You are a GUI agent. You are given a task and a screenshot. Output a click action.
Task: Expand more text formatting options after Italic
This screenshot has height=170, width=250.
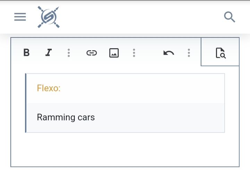click(69, 53)
